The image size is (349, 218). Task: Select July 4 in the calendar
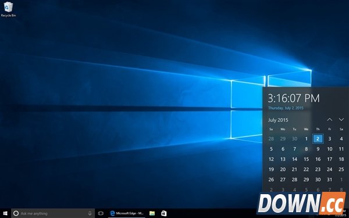coord(341,139)
